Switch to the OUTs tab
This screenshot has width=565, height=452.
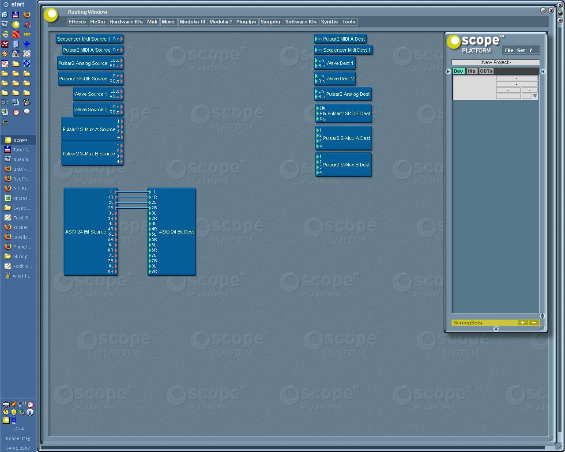(486, 71)
